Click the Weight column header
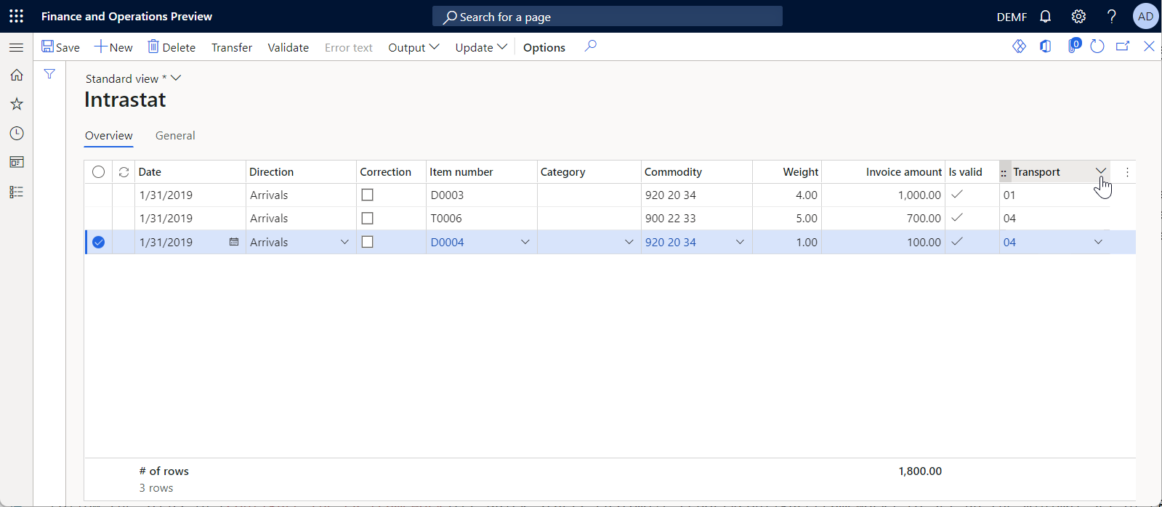Image resolution: width=1162 pixels, height=507 pixels. coord(800,172)
